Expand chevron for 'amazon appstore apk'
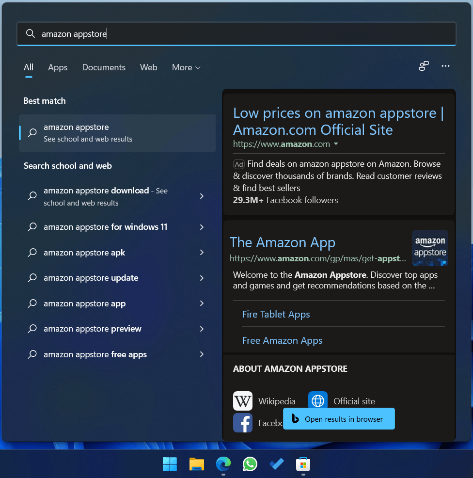Viewport: 473px width, 478px height. point(202,253)
